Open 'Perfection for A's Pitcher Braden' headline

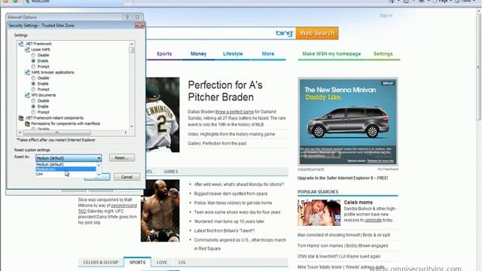(x=225, y=91)
